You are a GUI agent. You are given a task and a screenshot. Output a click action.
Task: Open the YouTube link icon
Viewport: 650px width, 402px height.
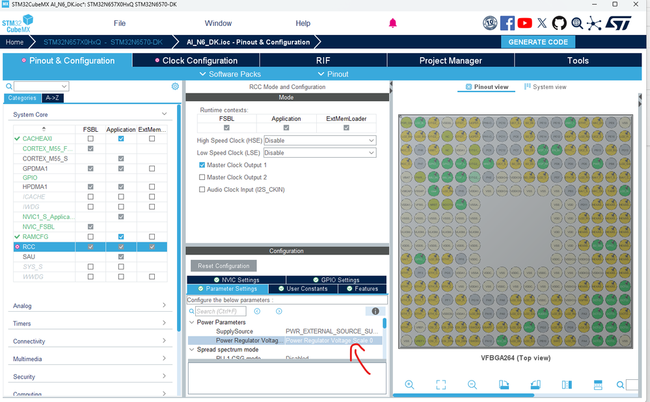coord(525,23)
